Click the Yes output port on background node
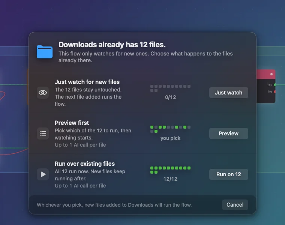This screenshot has width=285, height=225. tap(275, 85)
